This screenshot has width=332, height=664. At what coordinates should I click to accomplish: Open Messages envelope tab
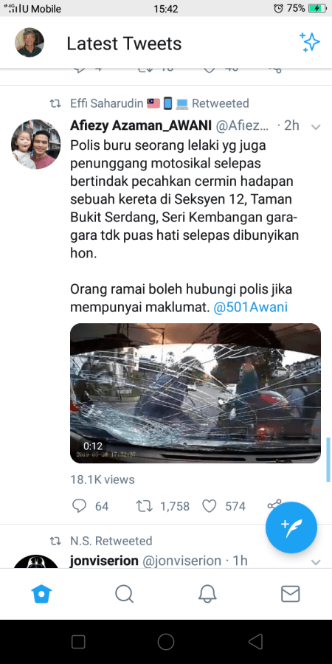pos(291,594)
